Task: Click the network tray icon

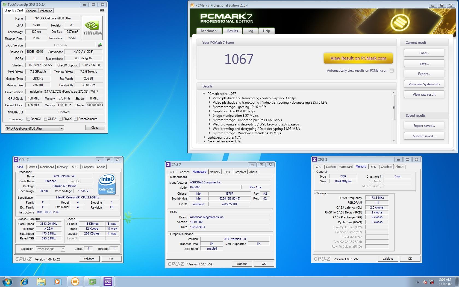Action: [x=432, y=282]
